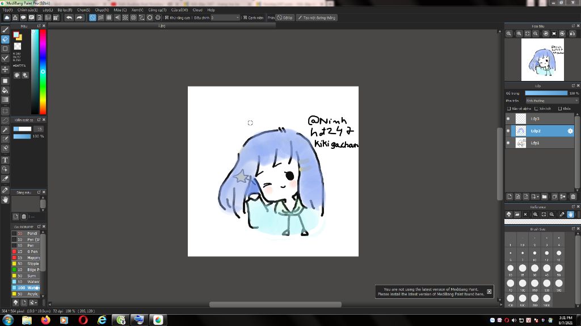Select the Hand pan tool
Image resolution: width=581 pixels, height=326 pixels.
[x=5, y=200]
